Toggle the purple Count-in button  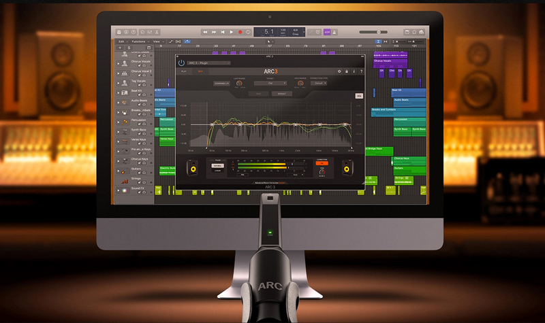[327, 32]
